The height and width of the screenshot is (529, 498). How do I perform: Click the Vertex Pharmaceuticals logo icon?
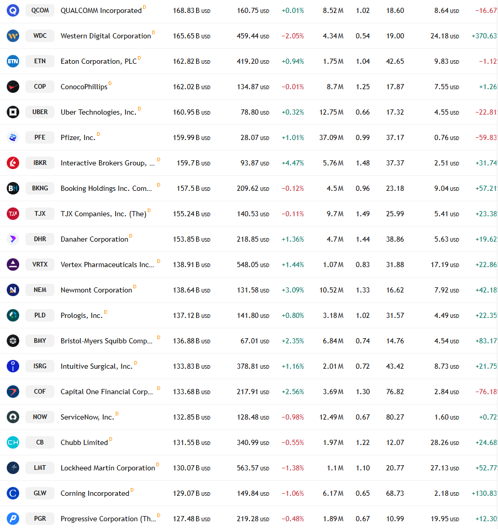pyautogui.click(x=13, y=264)
